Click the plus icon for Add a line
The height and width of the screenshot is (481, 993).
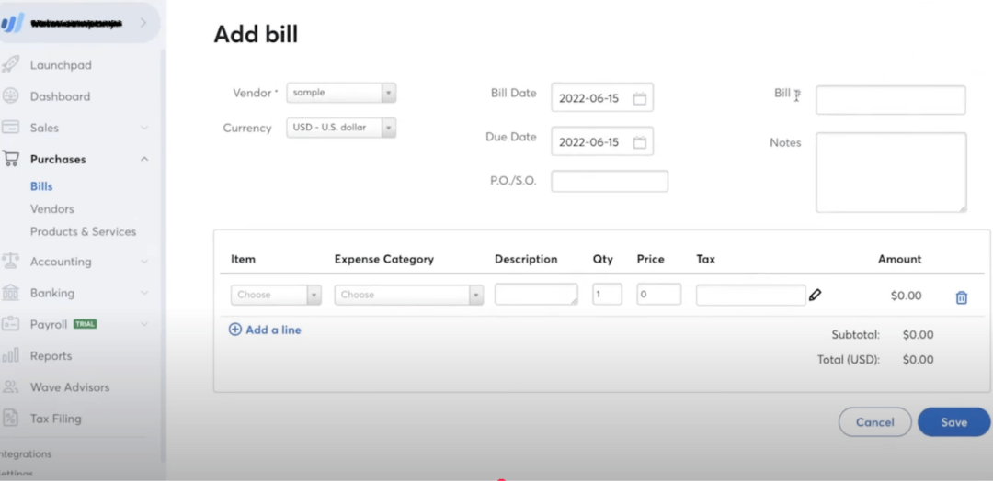point(235,330)
